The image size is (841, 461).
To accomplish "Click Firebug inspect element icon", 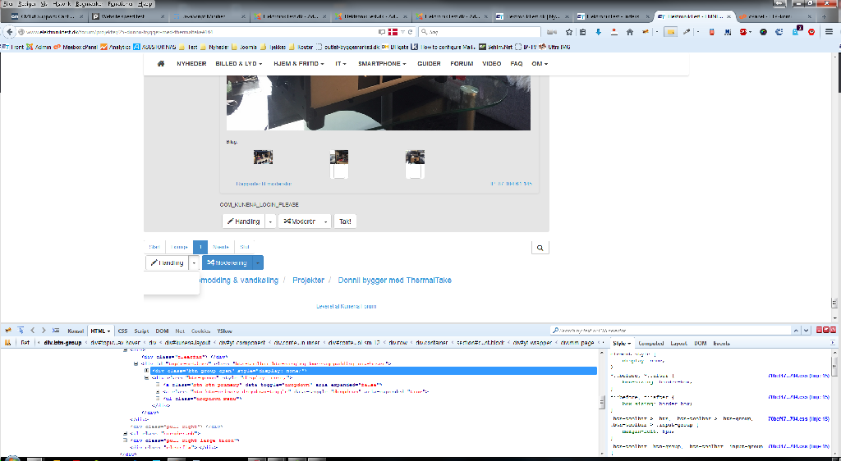I will [21, 331].
